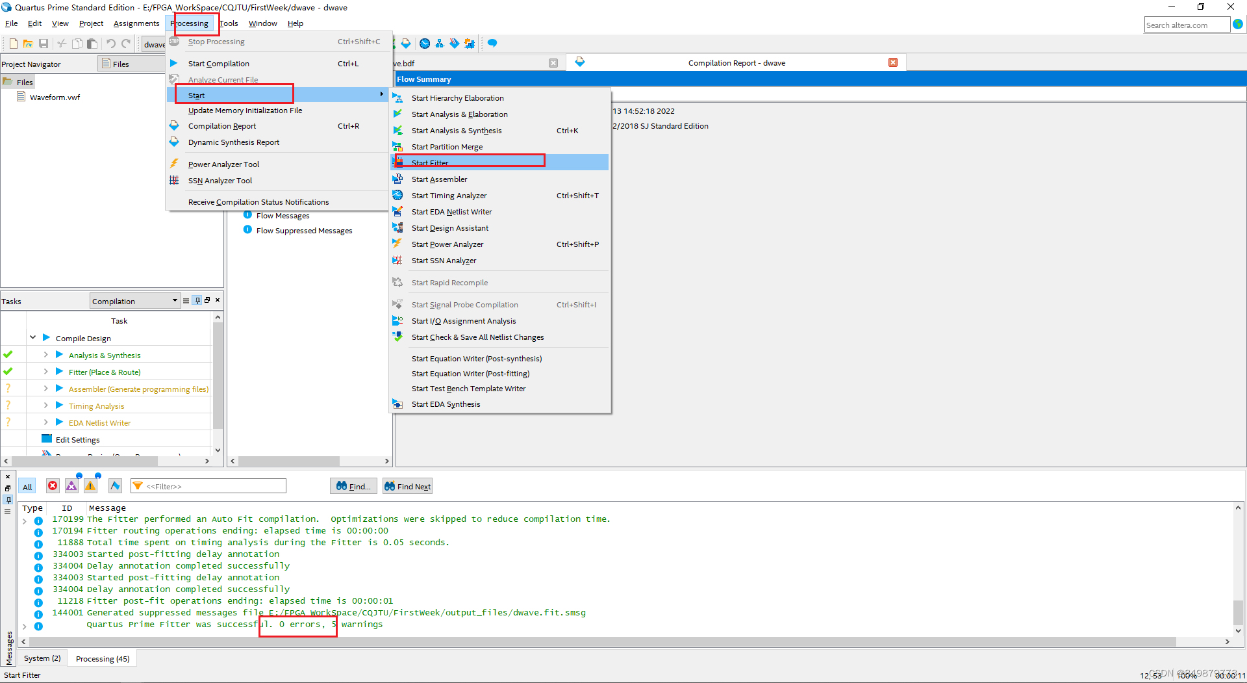The image size is (1247, 683).
Task: Toggle warning messages filter triangle
Action: tap(90, 486)
